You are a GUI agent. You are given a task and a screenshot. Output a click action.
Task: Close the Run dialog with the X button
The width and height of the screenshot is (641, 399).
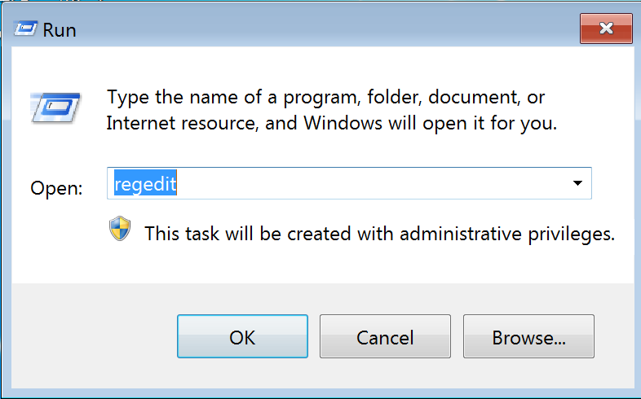(x=606, y=29)
